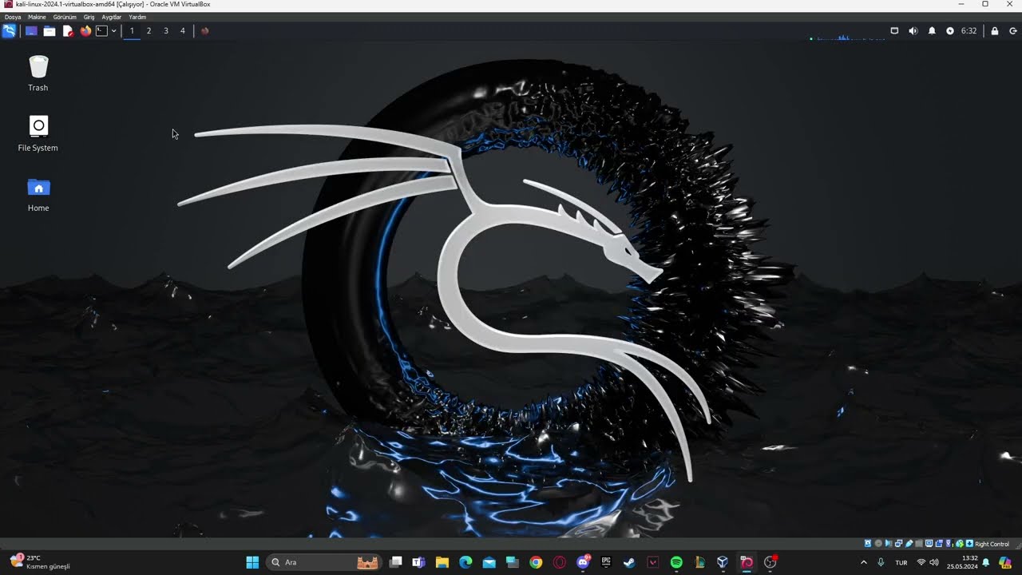This screenshot has height=575, width=1022.
Task: Open the Görünüm menu
Action: [x=65, y=17]
